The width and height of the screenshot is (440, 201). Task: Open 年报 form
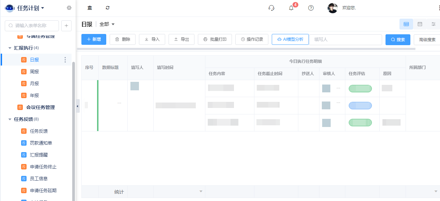click(x=34, y=95)
